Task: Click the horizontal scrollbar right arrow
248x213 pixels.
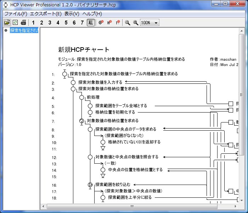Action: (x=236, y=206)
